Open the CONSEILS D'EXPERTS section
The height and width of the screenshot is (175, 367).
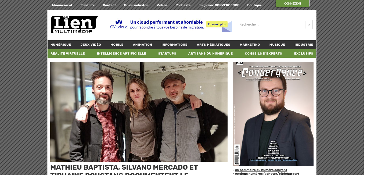[263, 53]
